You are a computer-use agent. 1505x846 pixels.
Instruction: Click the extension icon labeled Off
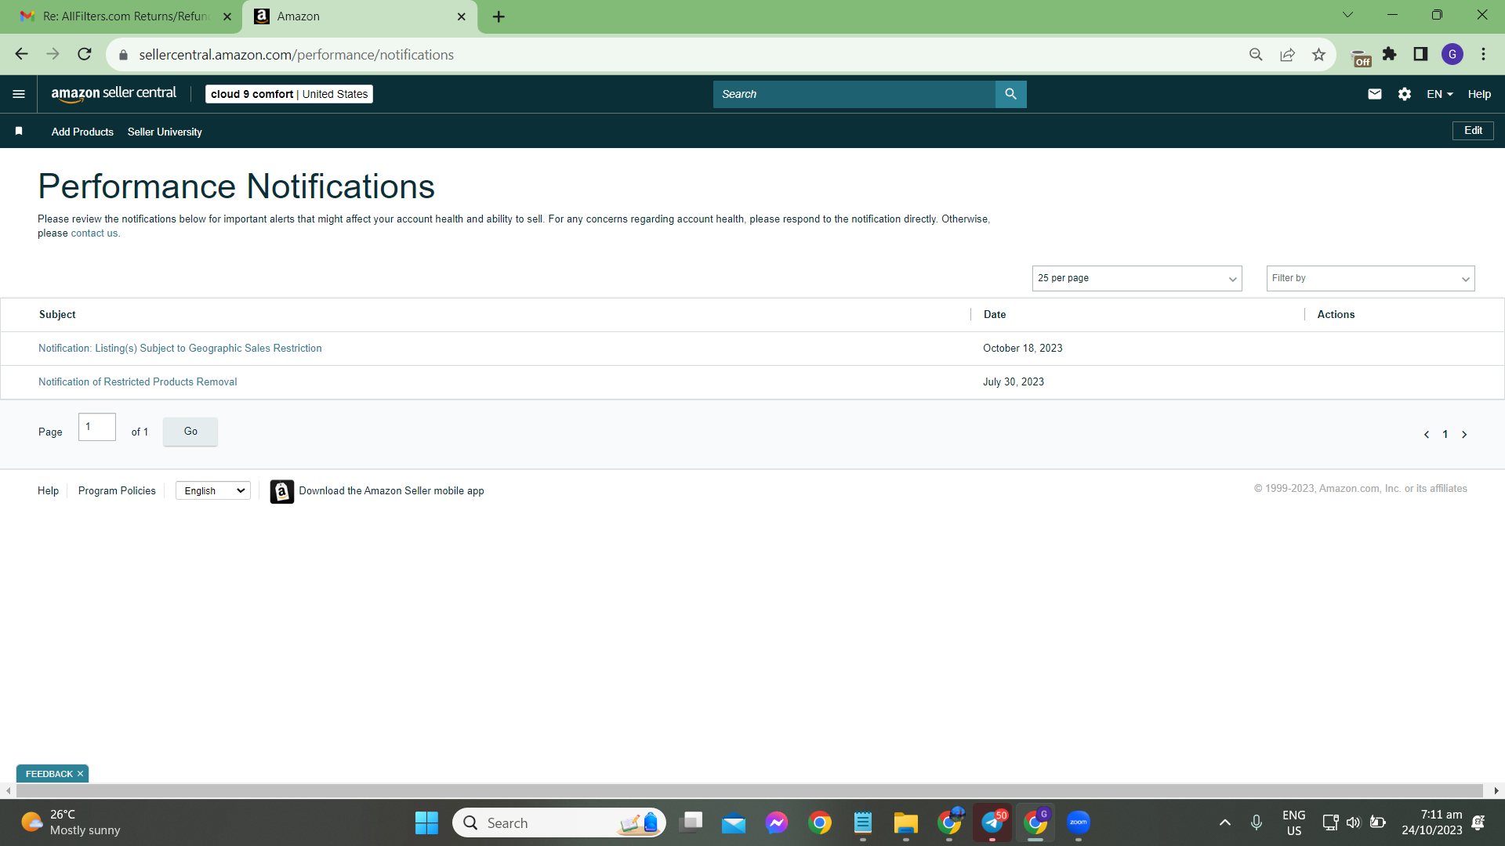[x=1362, y=59]
